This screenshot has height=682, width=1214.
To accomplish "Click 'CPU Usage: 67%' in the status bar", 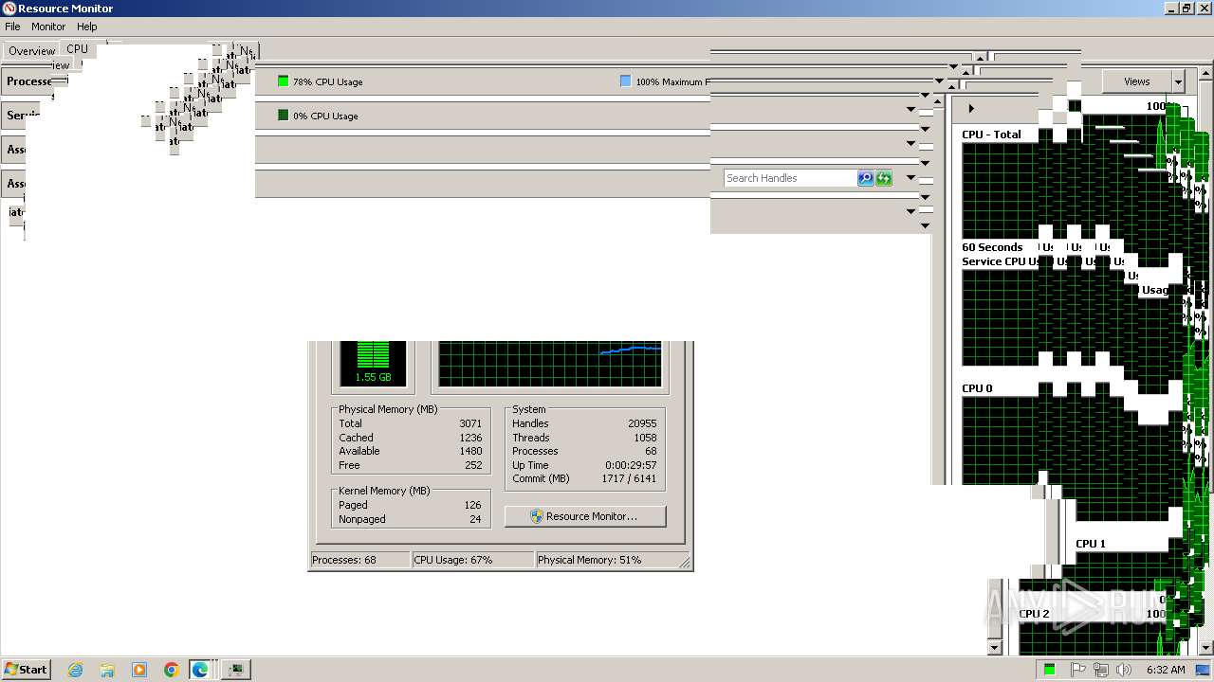I will [472, 560].
